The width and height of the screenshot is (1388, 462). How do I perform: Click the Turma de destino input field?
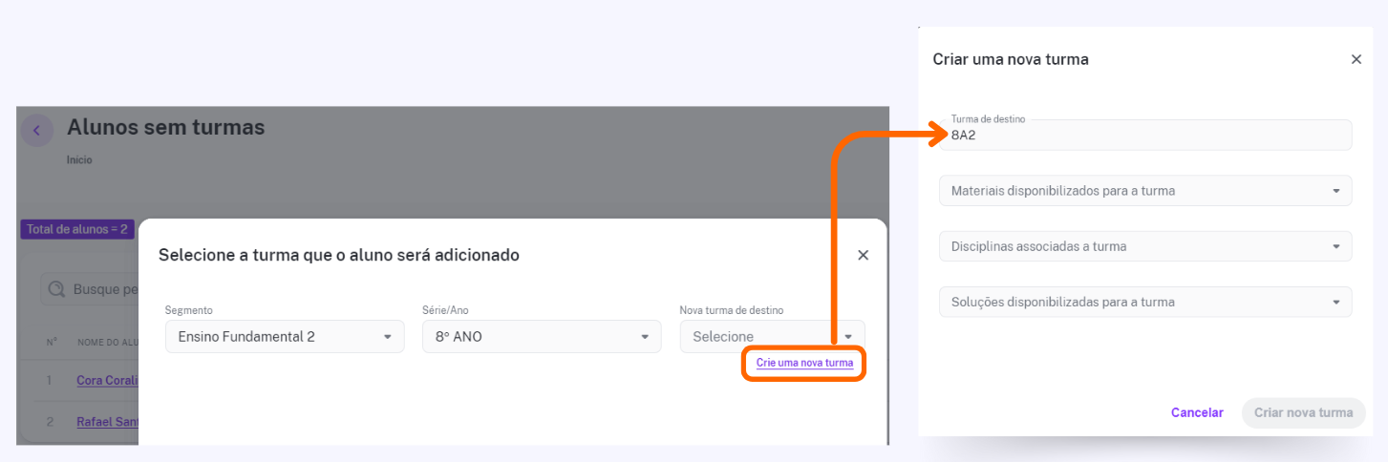(1145, 135)
